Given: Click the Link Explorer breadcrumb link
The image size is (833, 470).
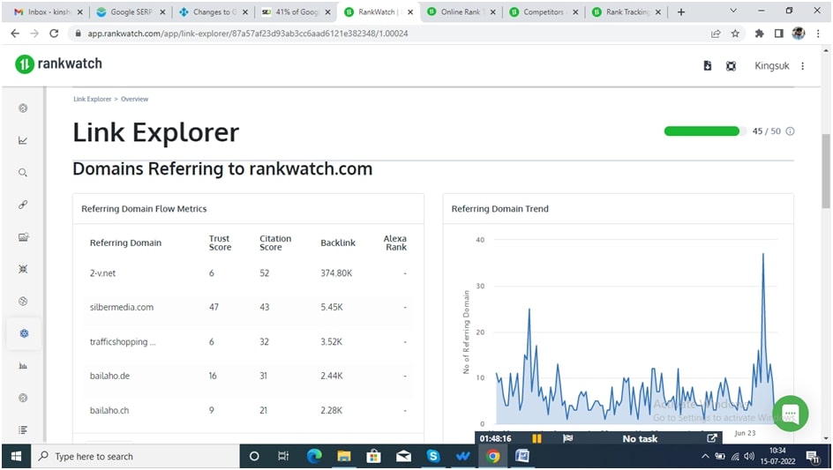Looking at the screenshot, I should 93,99.
